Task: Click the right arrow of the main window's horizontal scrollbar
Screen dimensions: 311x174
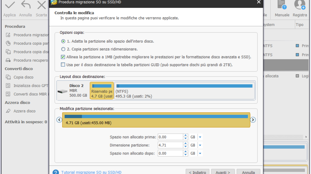Action: 306,137
